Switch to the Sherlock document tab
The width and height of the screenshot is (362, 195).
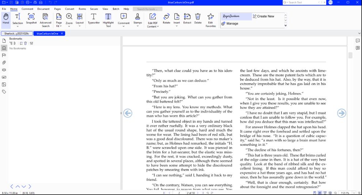click(17, 34)
